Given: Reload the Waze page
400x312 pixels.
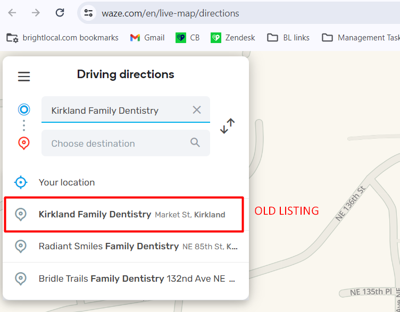Looking at the screenshot, I should [x=60, y=12].
